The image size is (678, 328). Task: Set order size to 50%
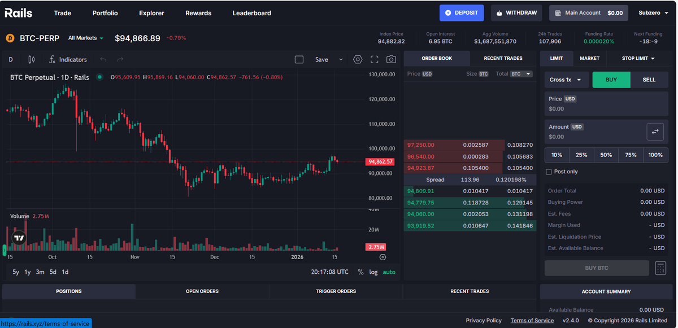pos(606,155)
